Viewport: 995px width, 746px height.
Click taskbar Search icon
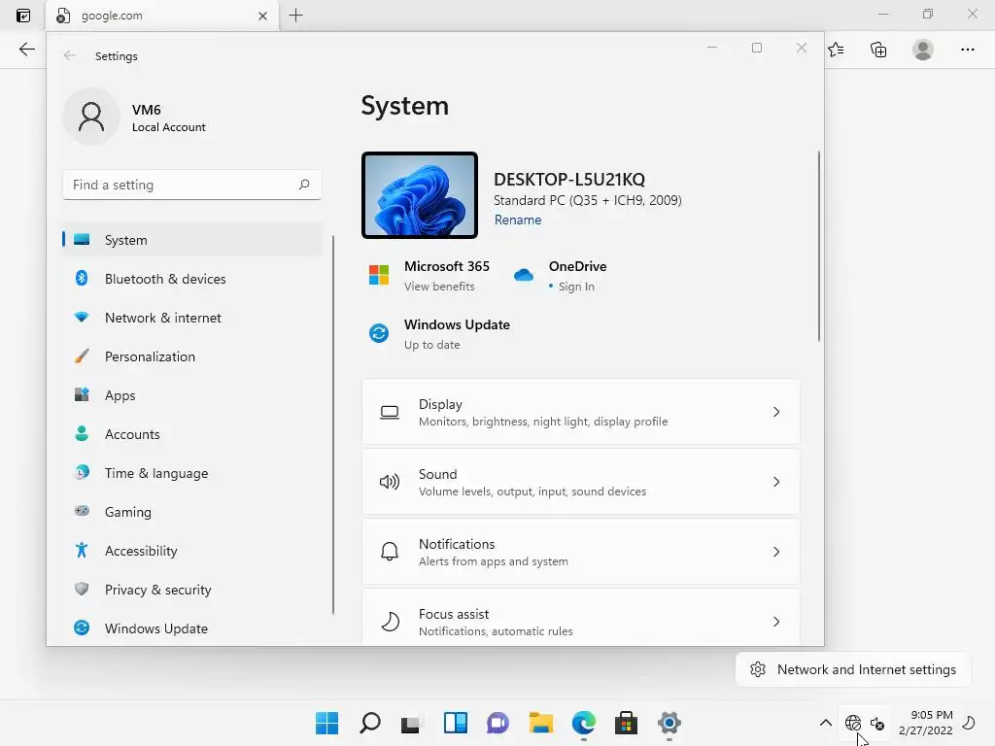tap(370, 723)
